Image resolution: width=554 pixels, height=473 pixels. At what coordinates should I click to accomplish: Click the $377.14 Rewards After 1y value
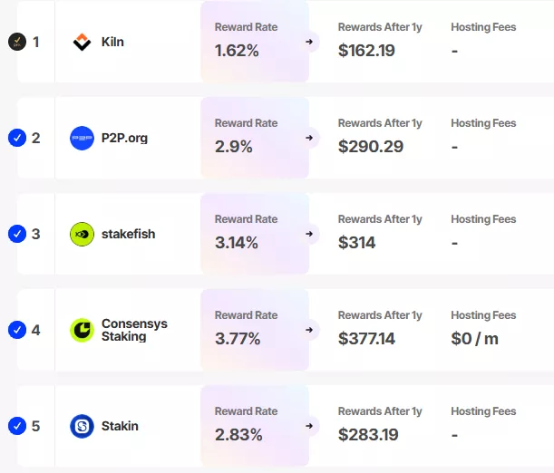[x=368, y=339]
